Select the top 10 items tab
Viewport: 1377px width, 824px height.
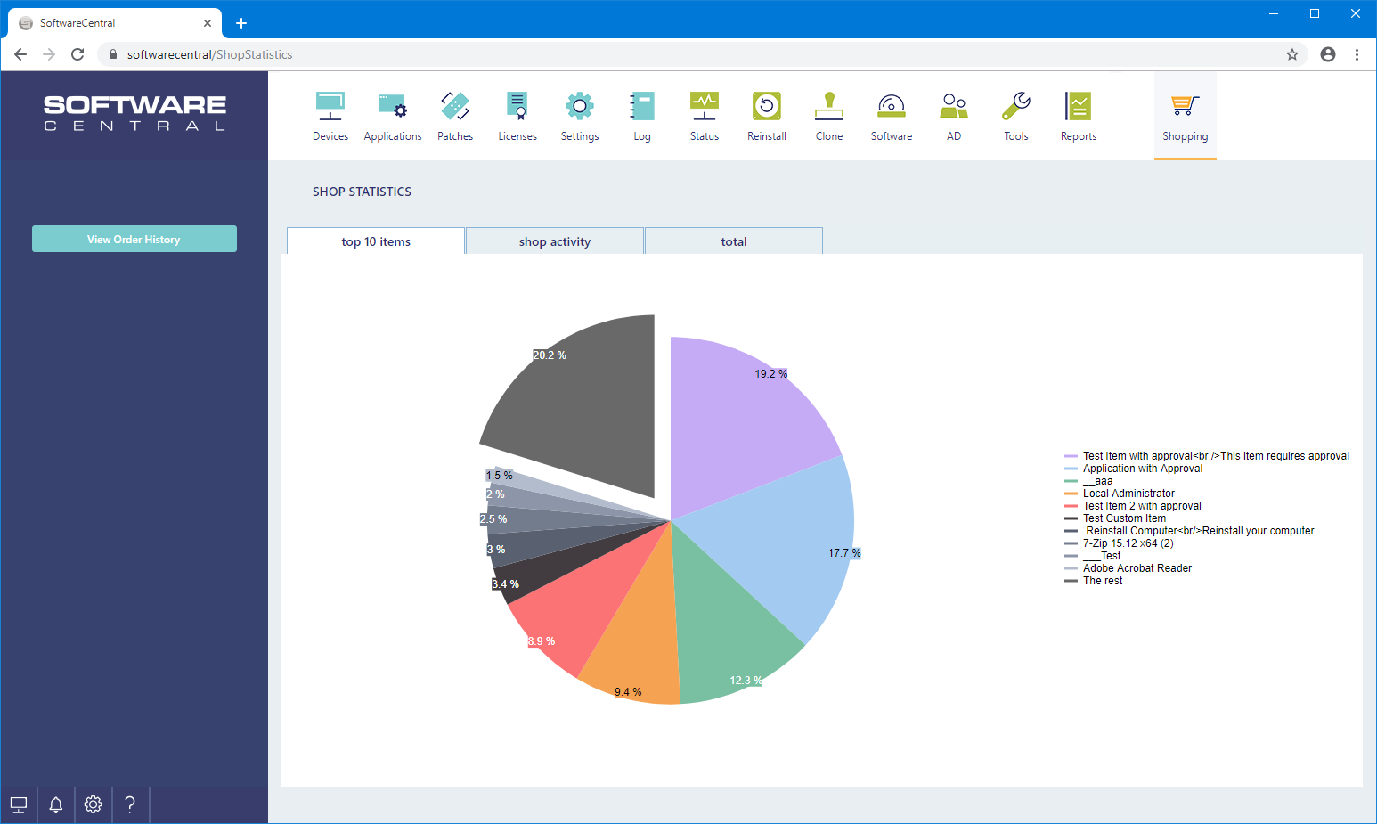click(376, 241)
